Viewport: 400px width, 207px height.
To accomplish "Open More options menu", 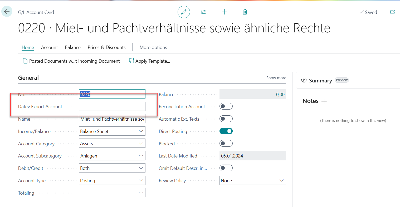I will click(153, 47).
